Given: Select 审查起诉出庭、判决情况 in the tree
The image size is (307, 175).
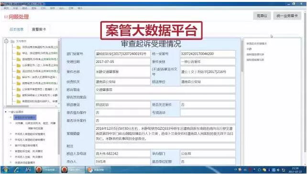Looking at the screenshot, I should pos(29,151).
